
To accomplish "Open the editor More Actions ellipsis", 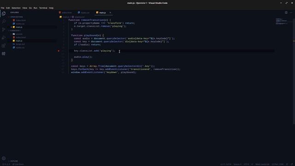I will pyautogui.click(x=291, y=12).
